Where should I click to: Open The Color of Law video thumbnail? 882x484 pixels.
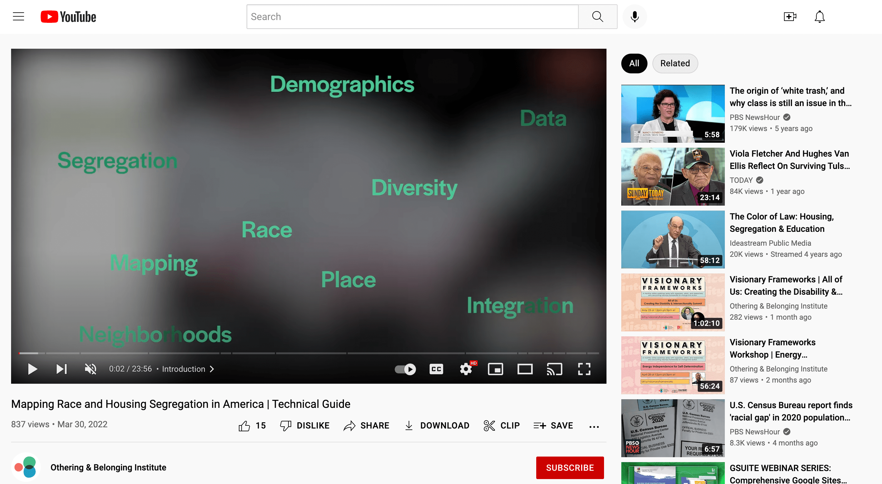pyautogui.click(x=672, y=239)
